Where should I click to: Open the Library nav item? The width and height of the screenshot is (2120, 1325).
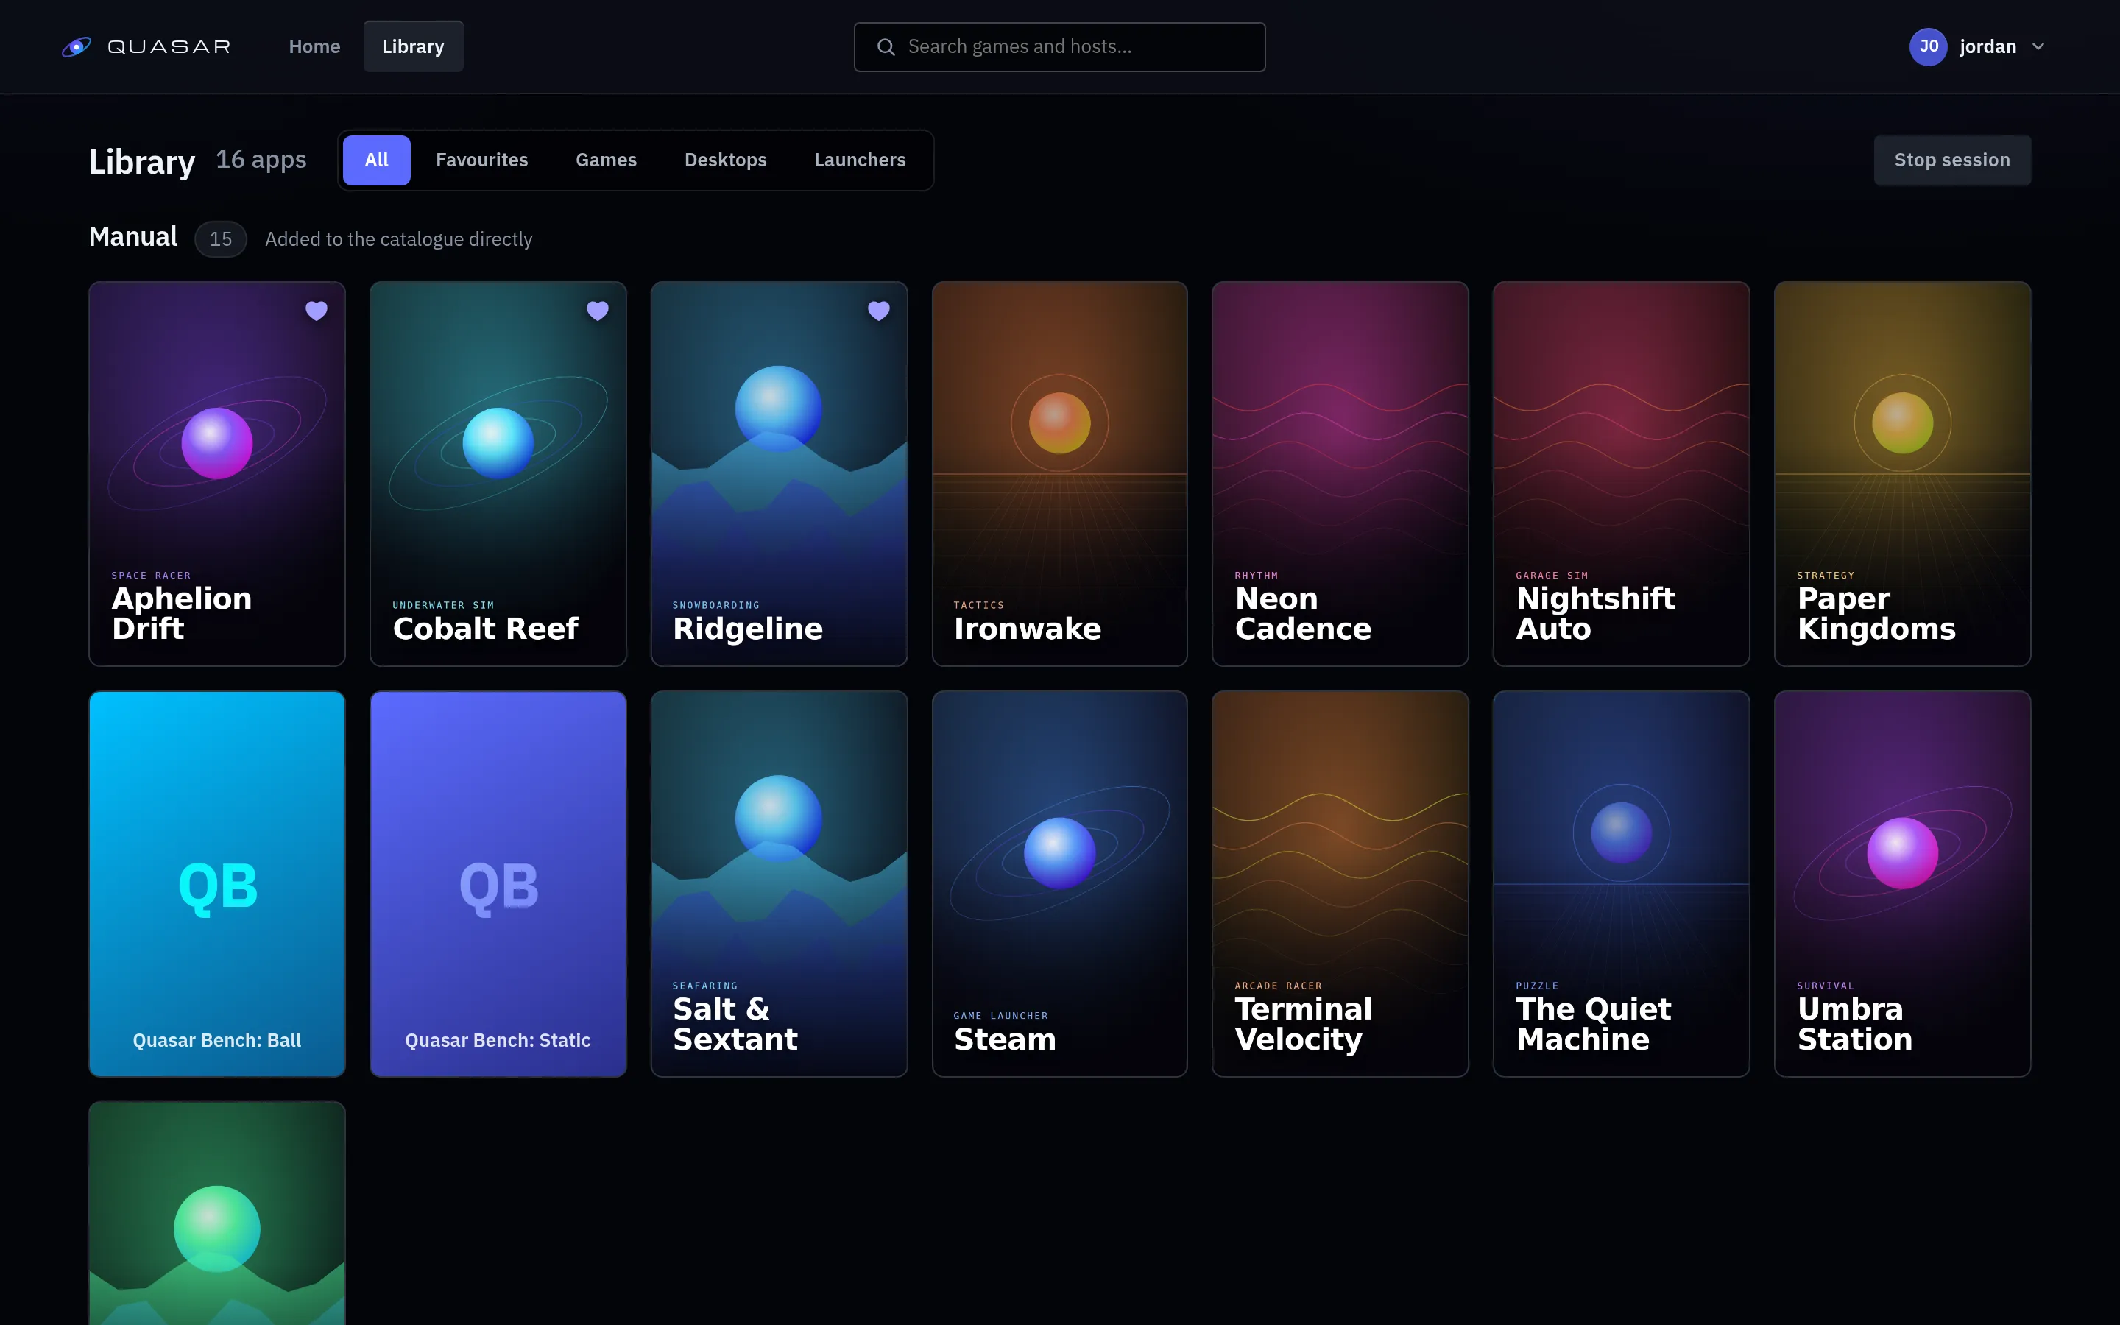point(414,46)
